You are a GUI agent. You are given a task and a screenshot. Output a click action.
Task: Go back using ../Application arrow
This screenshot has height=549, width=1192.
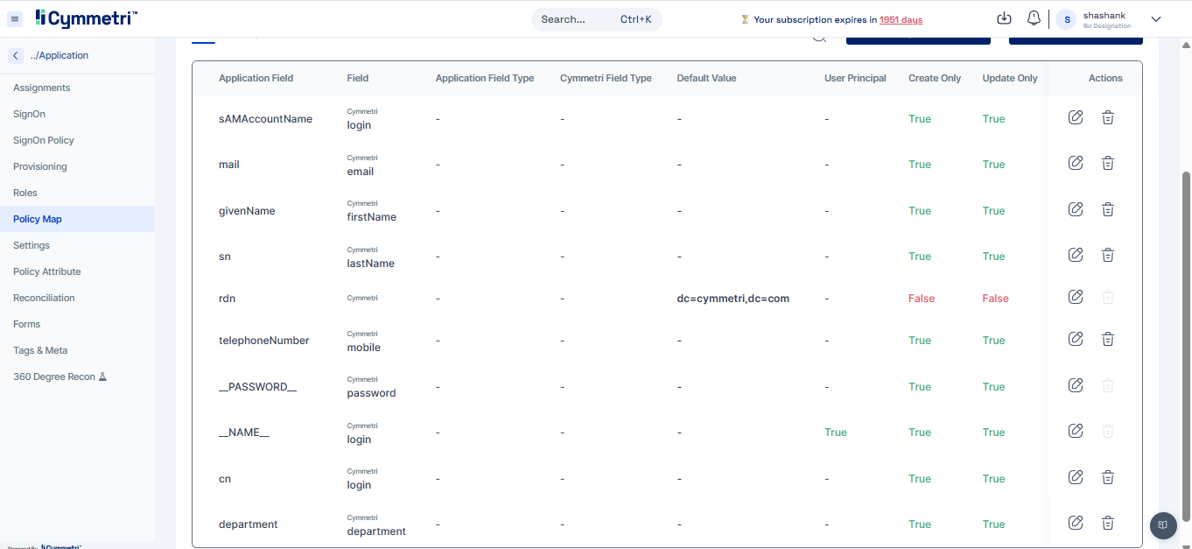click(16, 55)
